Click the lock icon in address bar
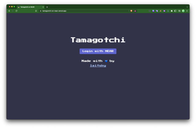 [x=40, y=11]
